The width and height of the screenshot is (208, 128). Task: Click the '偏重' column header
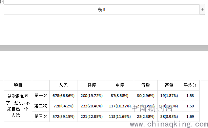click(146, 85)
